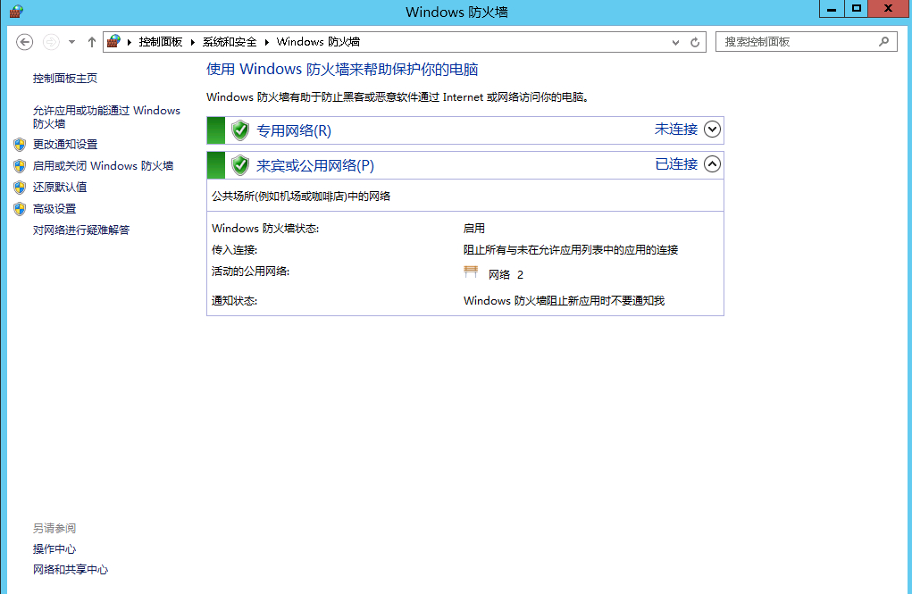The height and width of the screenshot is (594, 912).
Task: Click the shield icon beside 启用或关闭 Windows 防火墙
Action: pos(20,166)
